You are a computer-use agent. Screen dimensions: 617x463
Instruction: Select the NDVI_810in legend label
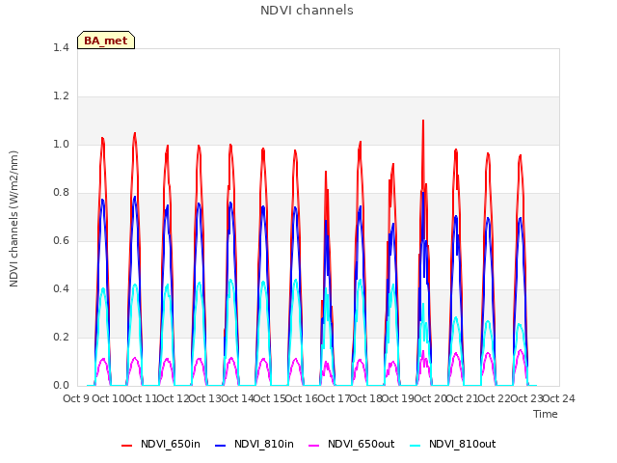263,444
